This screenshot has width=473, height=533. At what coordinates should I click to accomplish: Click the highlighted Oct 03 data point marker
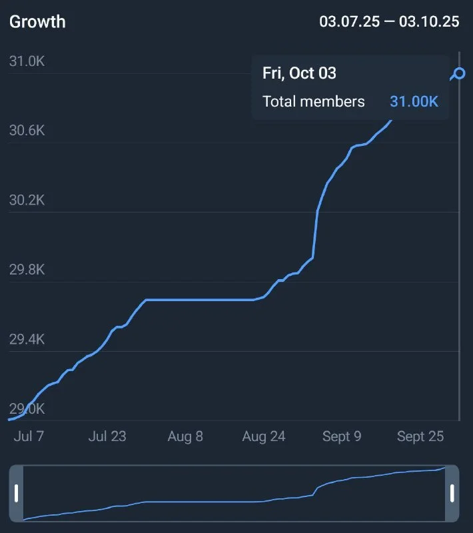[458, 74]
